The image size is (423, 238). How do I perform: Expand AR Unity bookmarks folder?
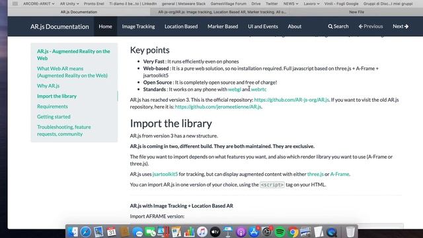(x=69, y=4)
